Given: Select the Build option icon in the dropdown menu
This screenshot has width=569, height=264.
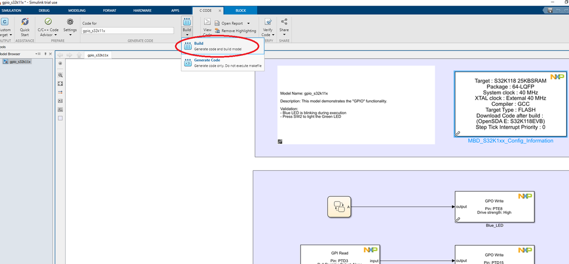Looking at the screenshot, I should pos(188,46).
